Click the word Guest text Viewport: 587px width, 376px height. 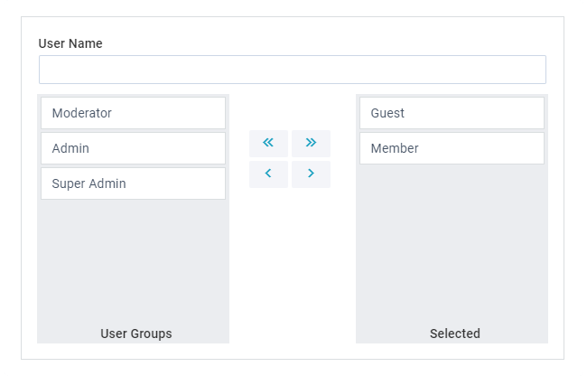(x=387, y=113)
